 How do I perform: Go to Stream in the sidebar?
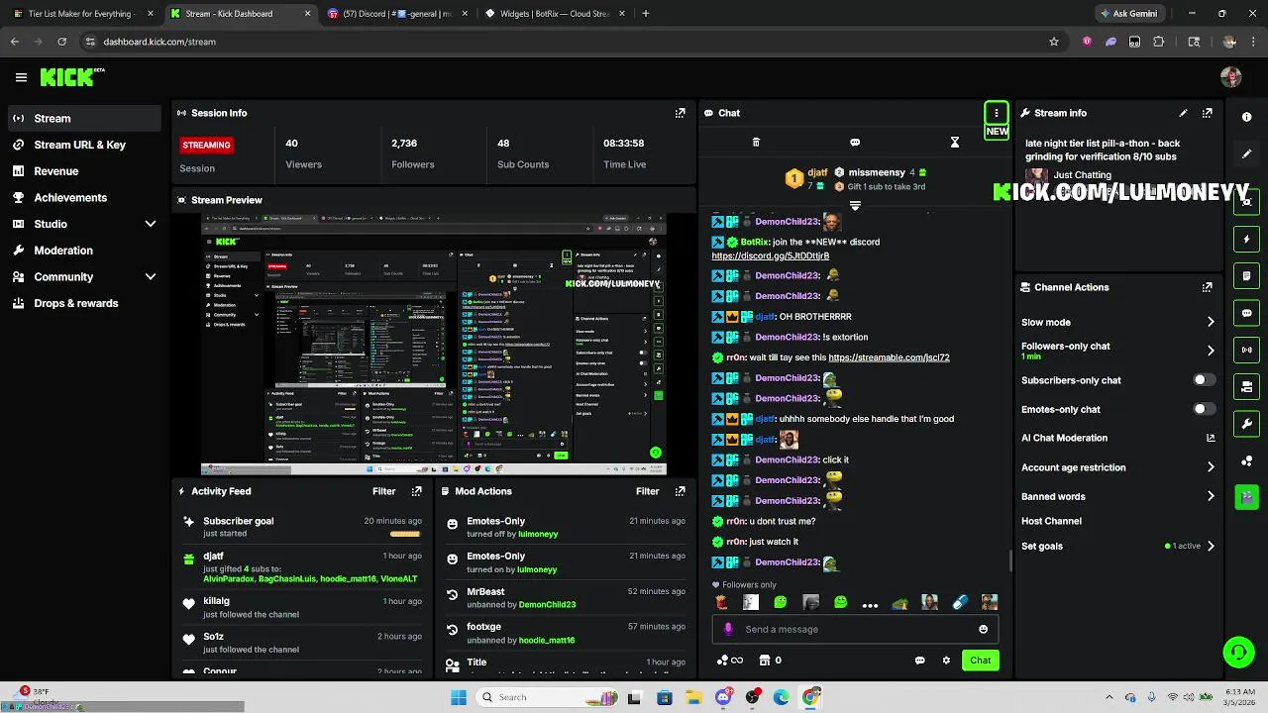coord(84,118)
